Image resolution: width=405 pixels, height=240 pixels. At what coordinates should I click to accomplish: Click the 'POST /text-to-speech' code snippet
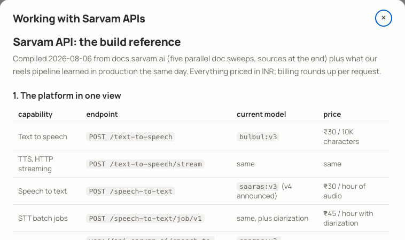131,137
